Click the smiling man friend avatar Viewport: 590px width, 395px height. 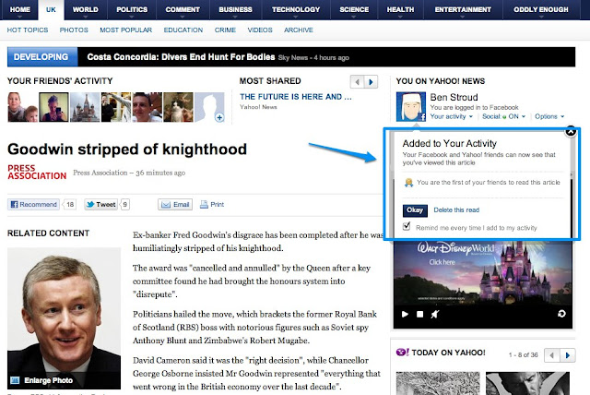coord(147,107)
